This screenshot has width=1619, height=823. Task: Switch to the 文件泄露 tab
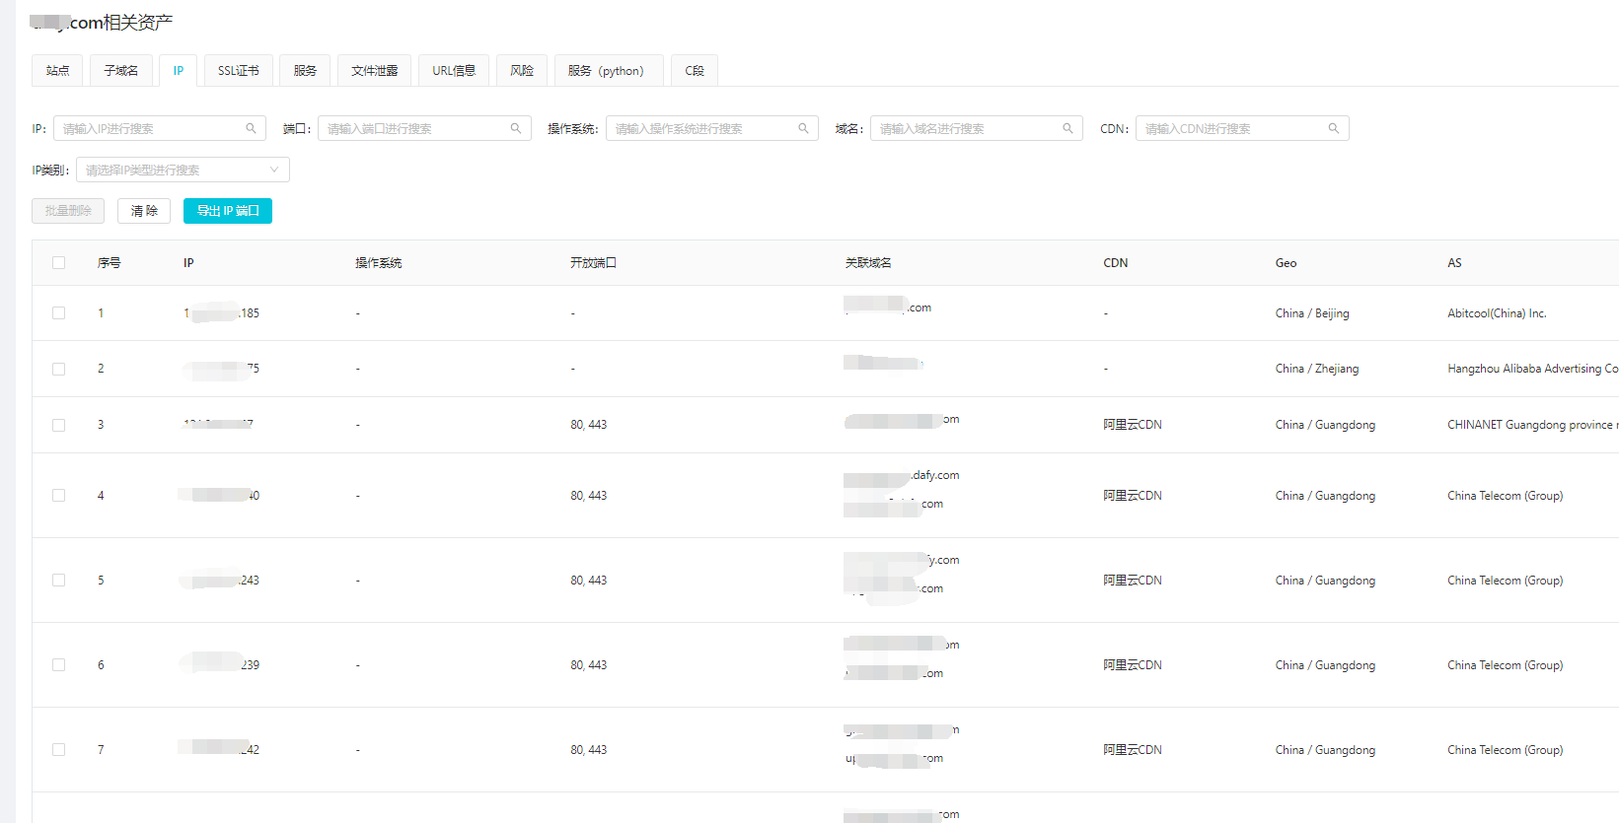coord(374,71)
